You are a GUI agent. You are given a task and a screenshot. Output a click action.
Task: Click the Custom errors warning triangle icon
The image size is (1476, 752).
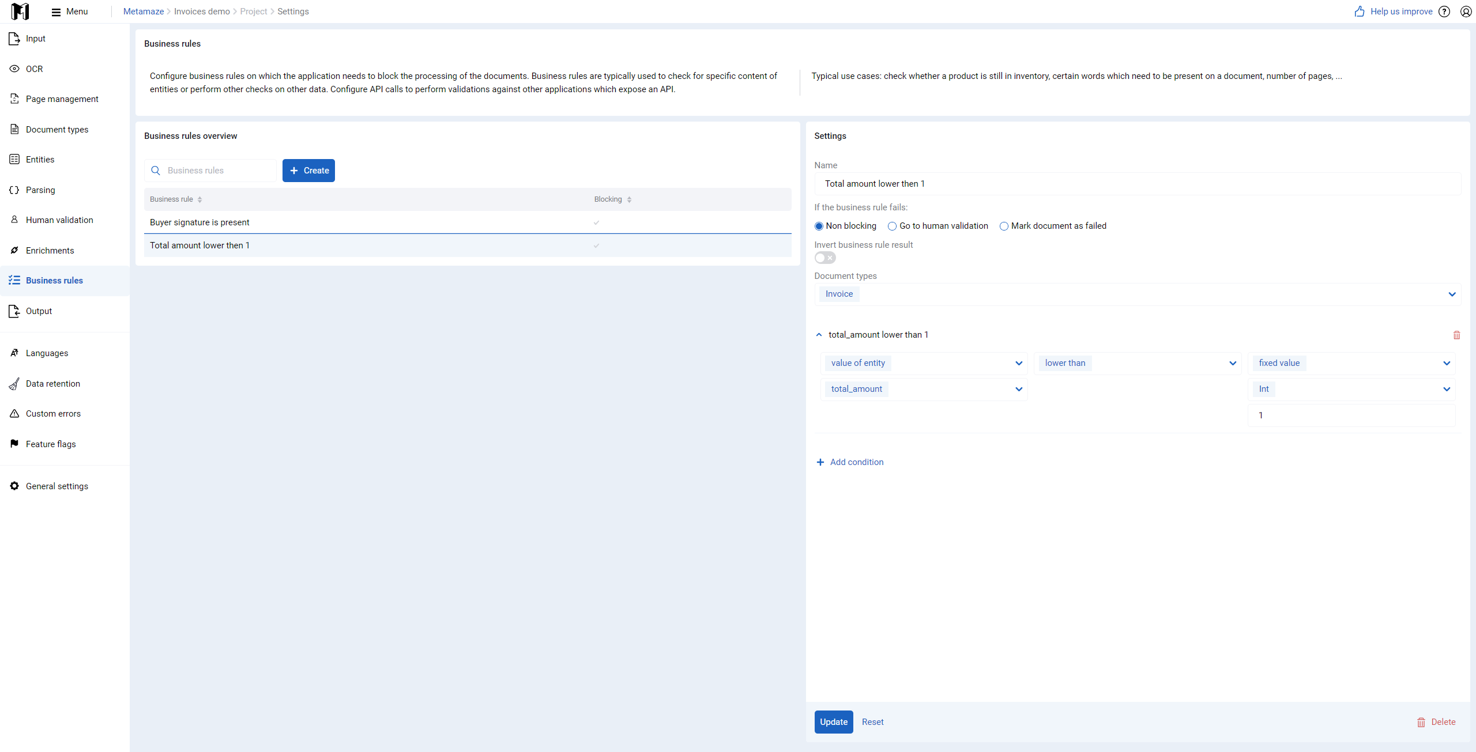14,413
